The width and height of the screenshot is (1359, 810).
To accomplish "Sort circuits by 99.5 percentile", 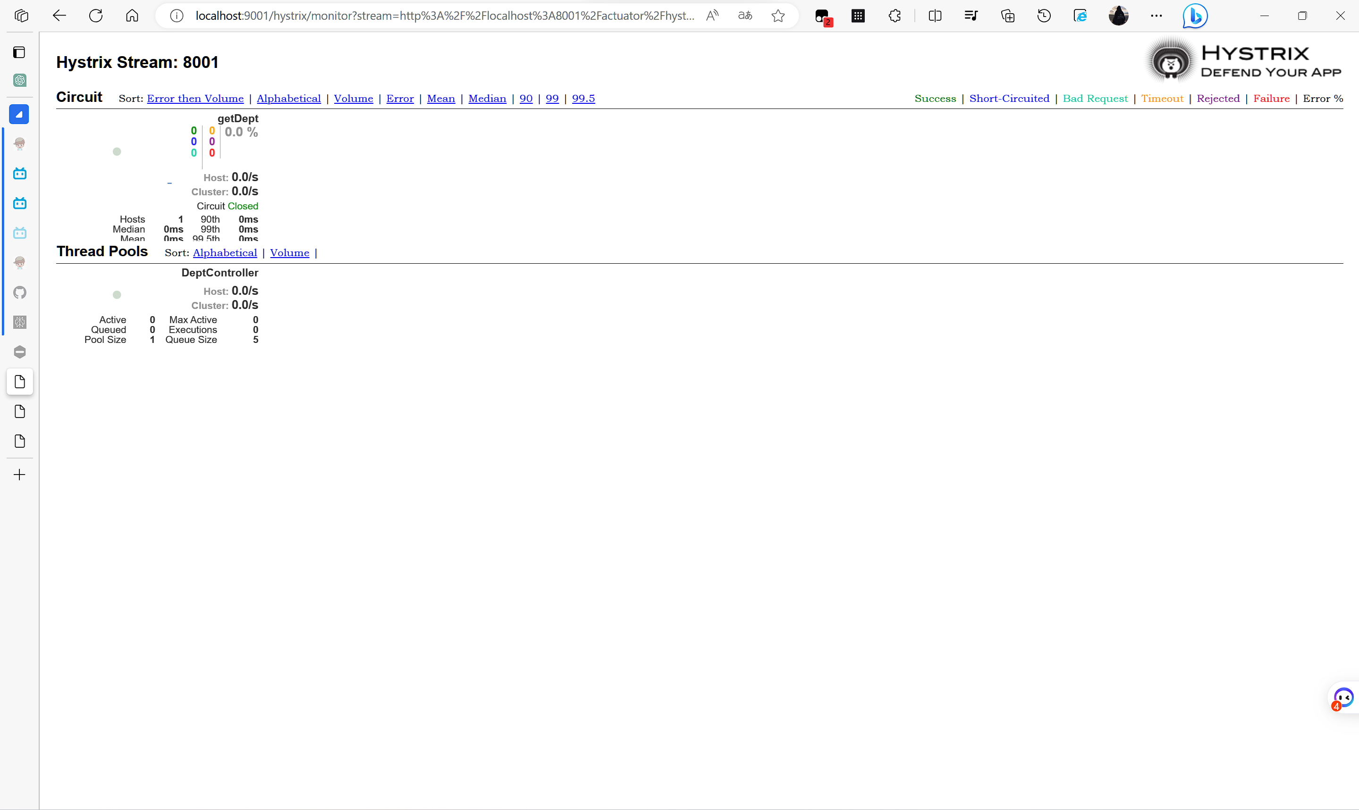I will click(583, 99).
